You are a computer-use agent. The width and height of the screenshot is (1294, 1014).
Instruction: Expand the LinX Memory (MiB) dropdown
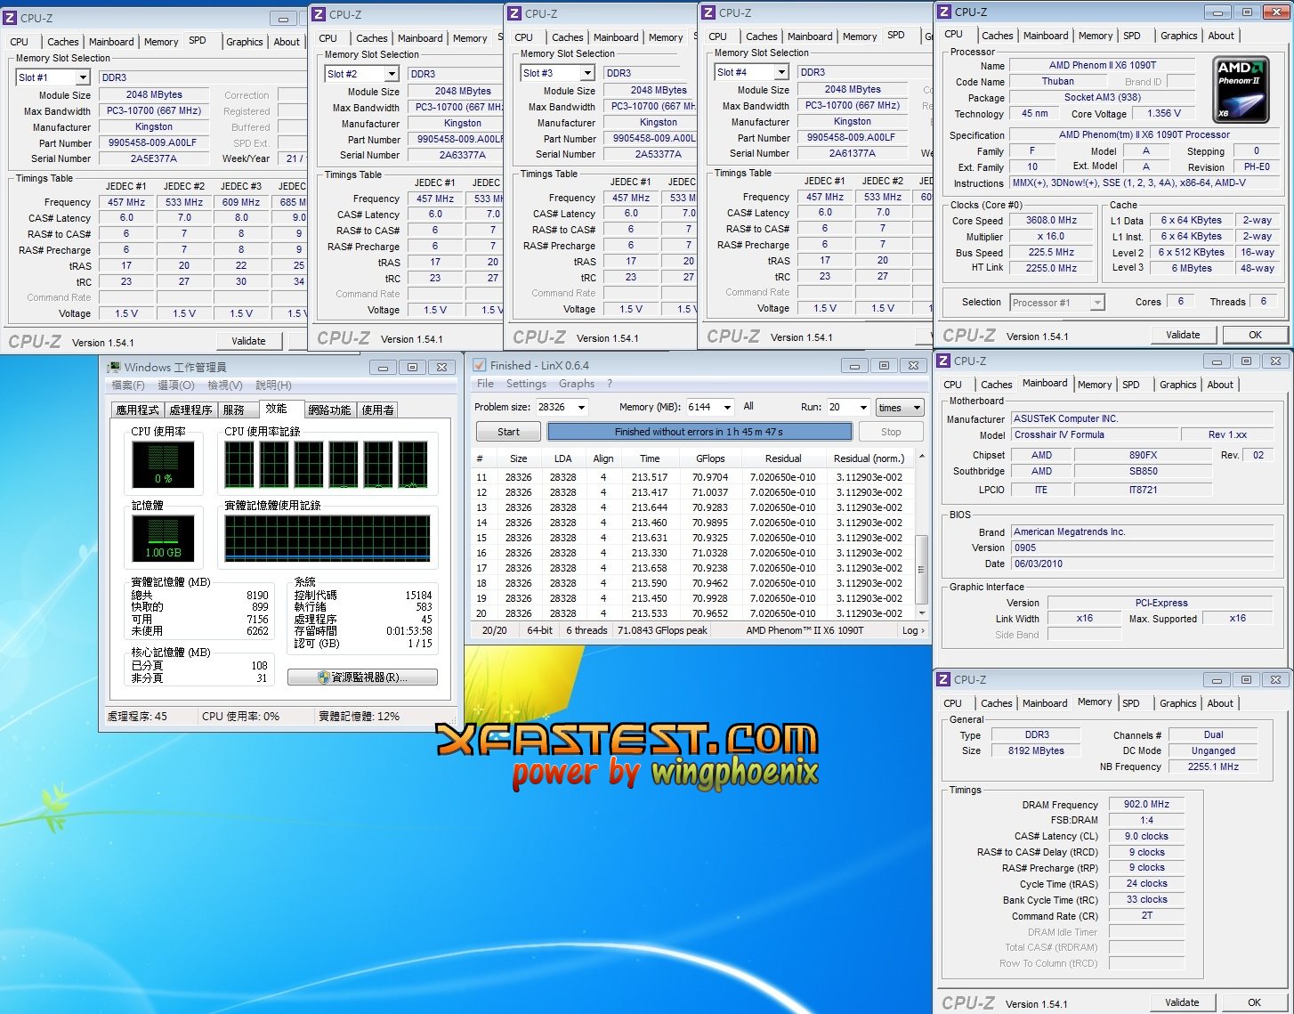pos(727,407)
